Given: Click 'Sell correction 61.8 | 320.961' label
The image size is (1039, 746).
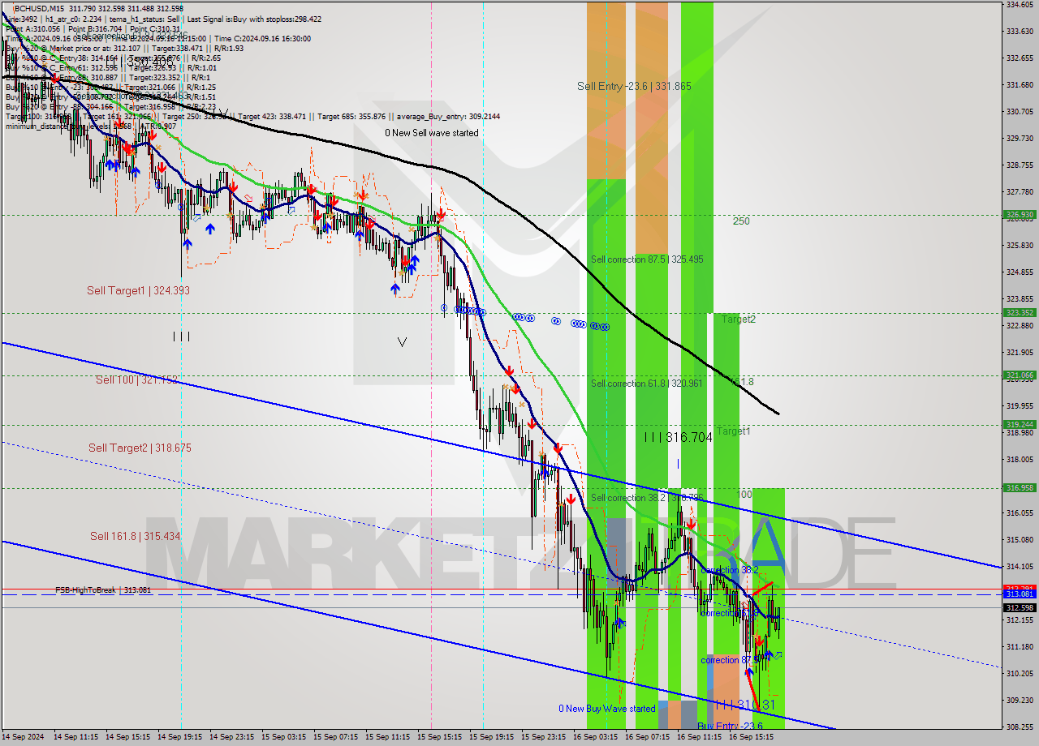Looking at the screenshot, I should click(x=647, y=384).
